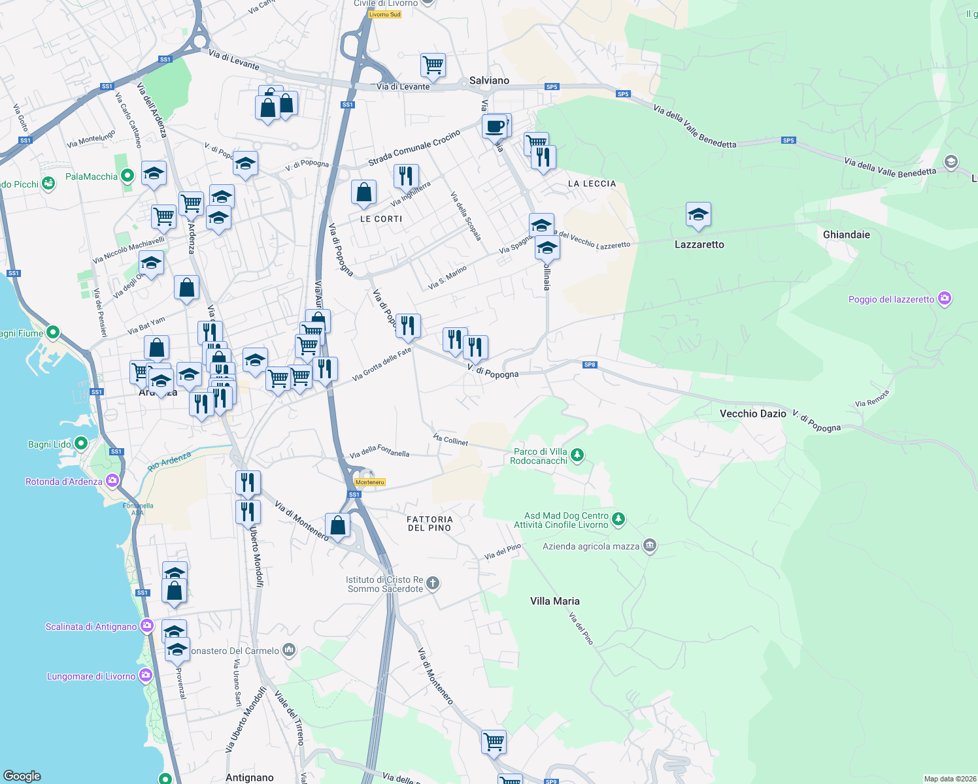Screen dimensions: 978x784
Task: Click the fork and knife icon near Rotonda d'Ardenza
Action: click(x=248, y=482)
